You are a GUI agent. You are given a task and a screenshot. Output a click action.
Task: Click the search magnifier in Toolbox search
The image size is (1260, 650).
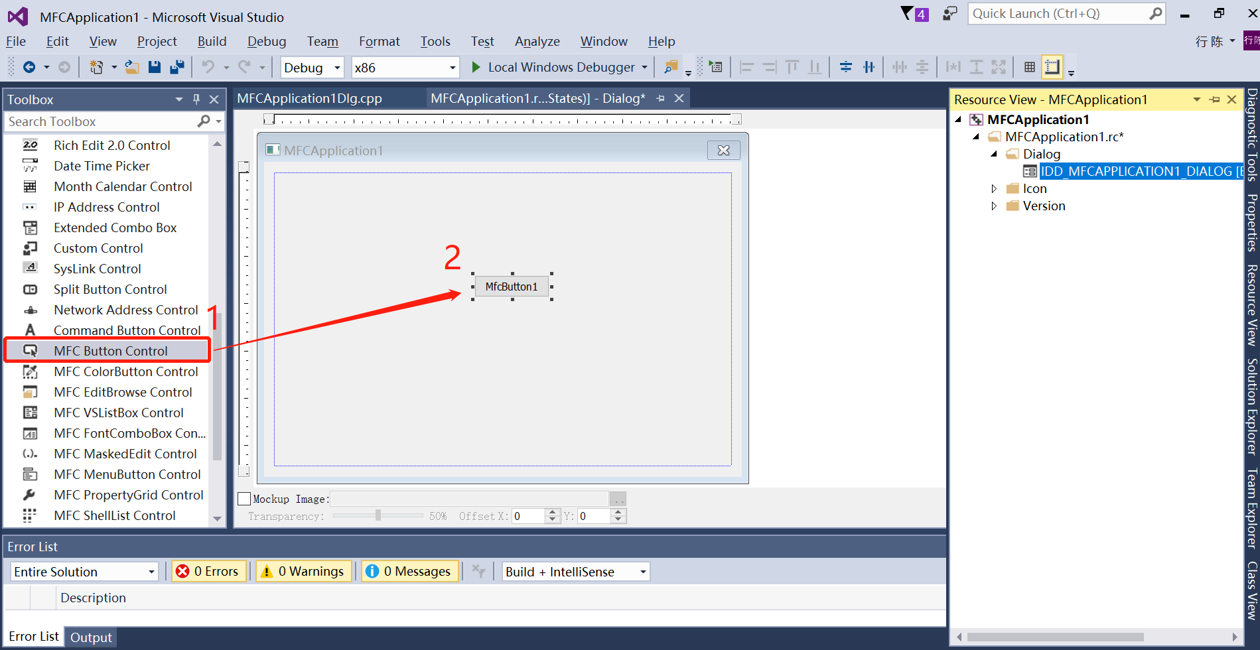pos(204,121)
